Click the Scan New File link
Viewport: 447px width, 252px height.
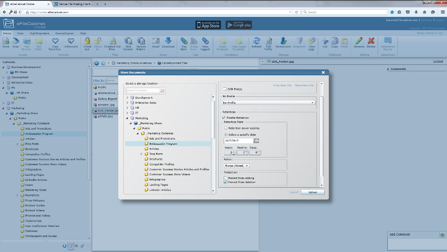pos(282,85)
